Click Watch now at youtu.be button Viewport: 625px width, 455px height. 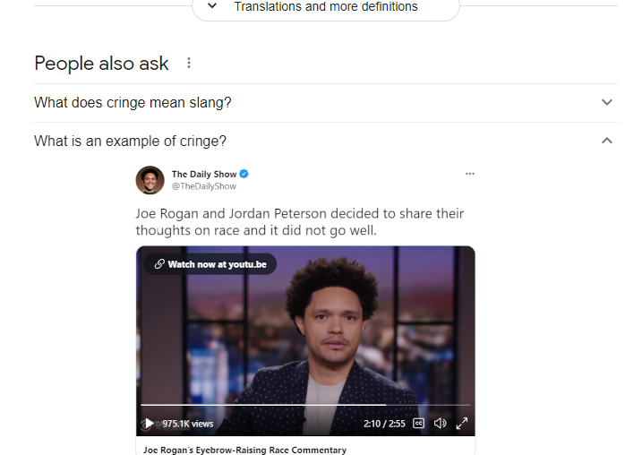tap(210, 264)
